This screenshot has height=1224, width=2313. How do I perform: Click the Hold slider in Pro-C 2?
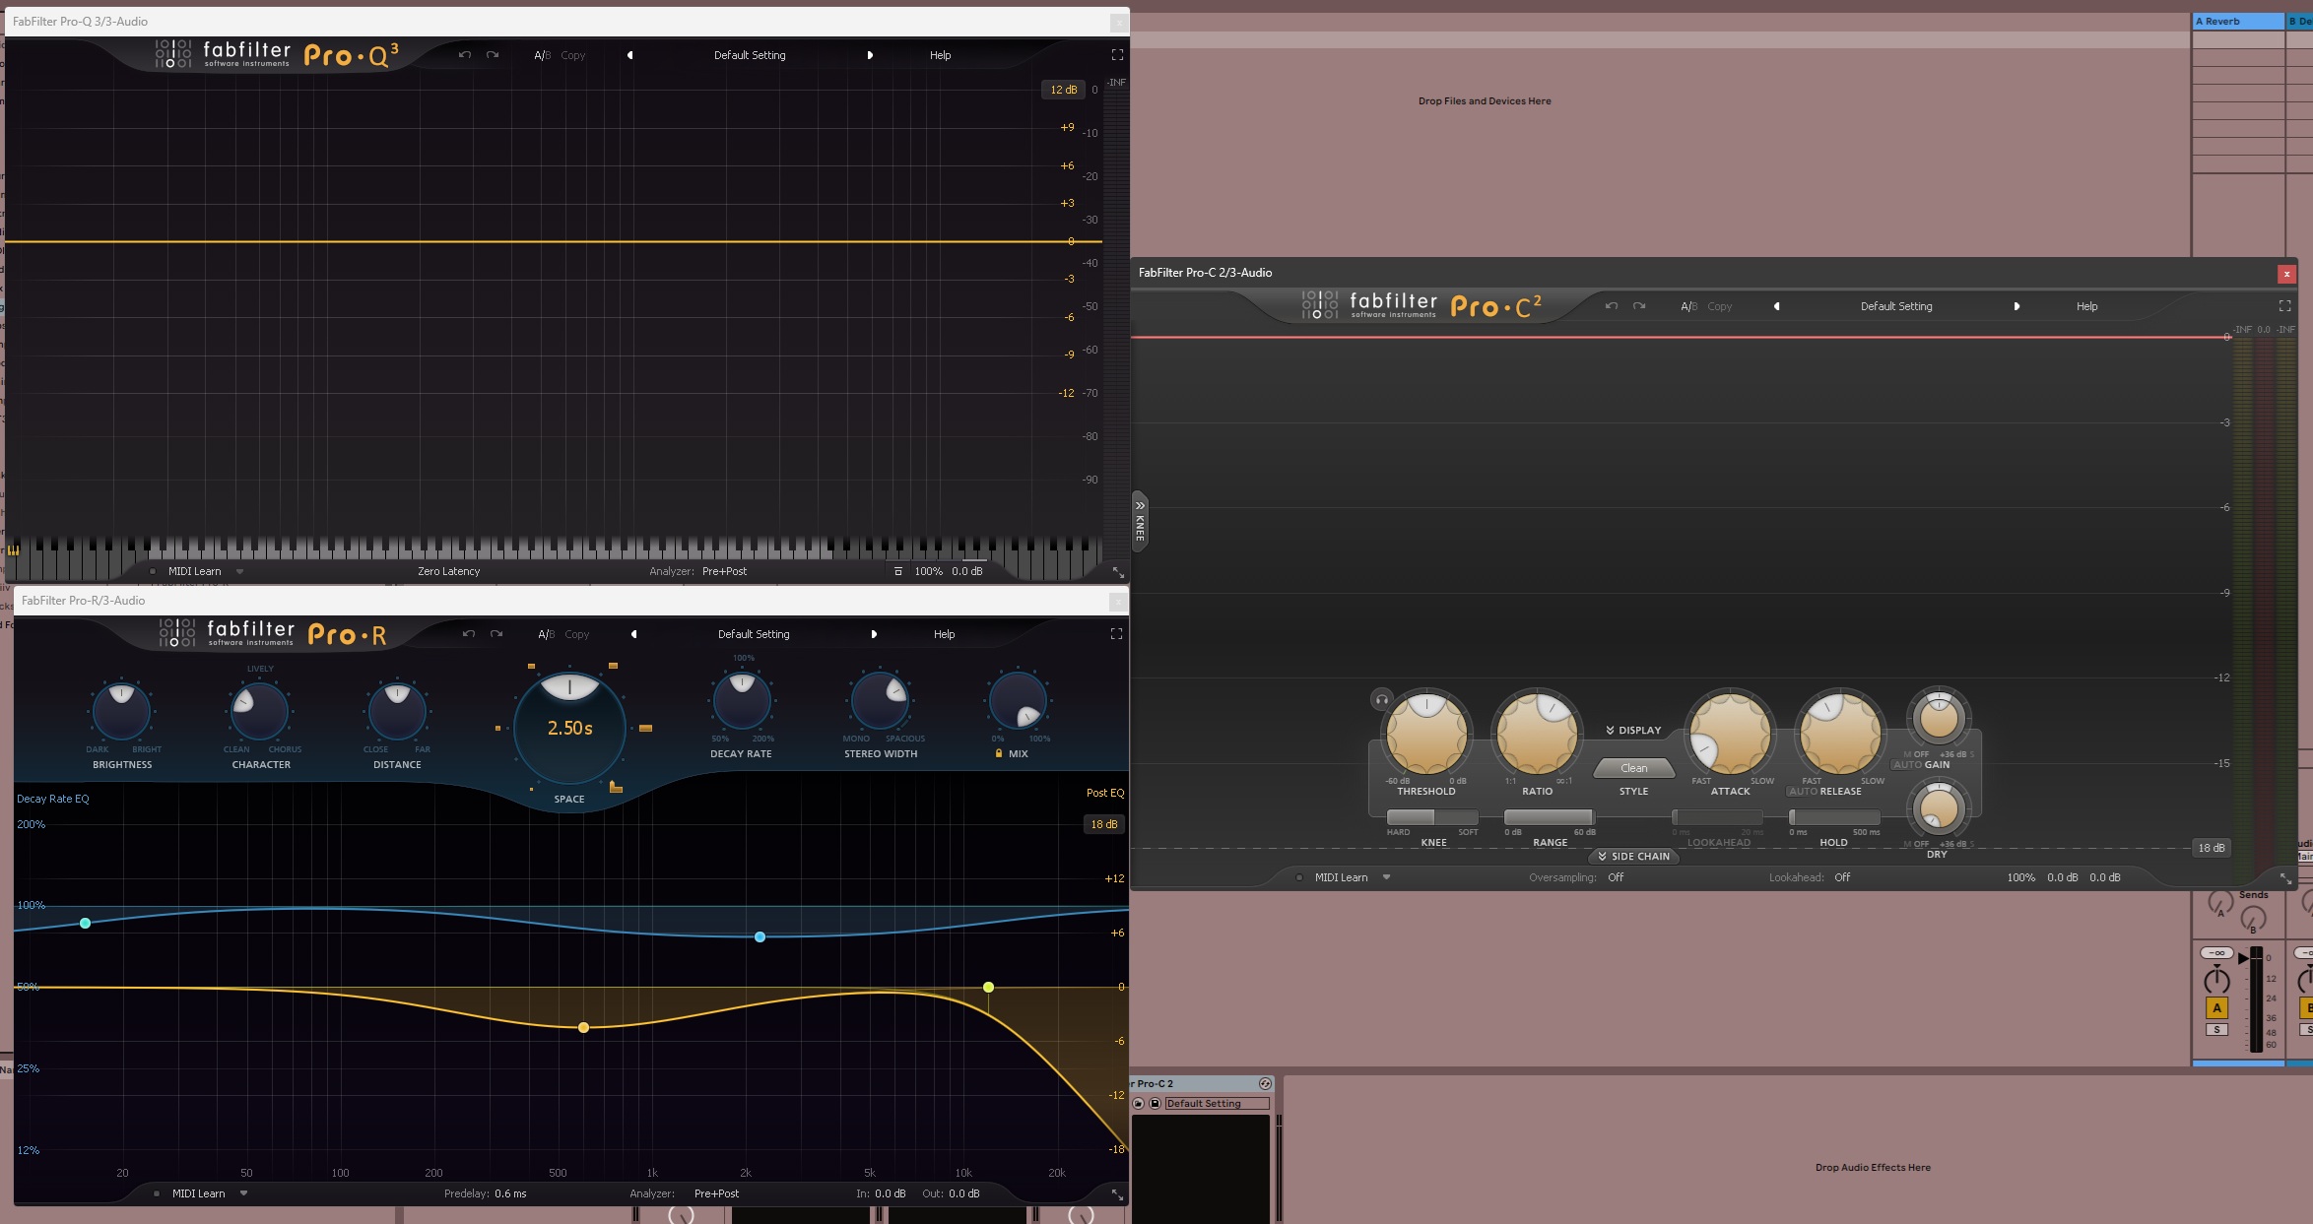tap(1834, 817)
